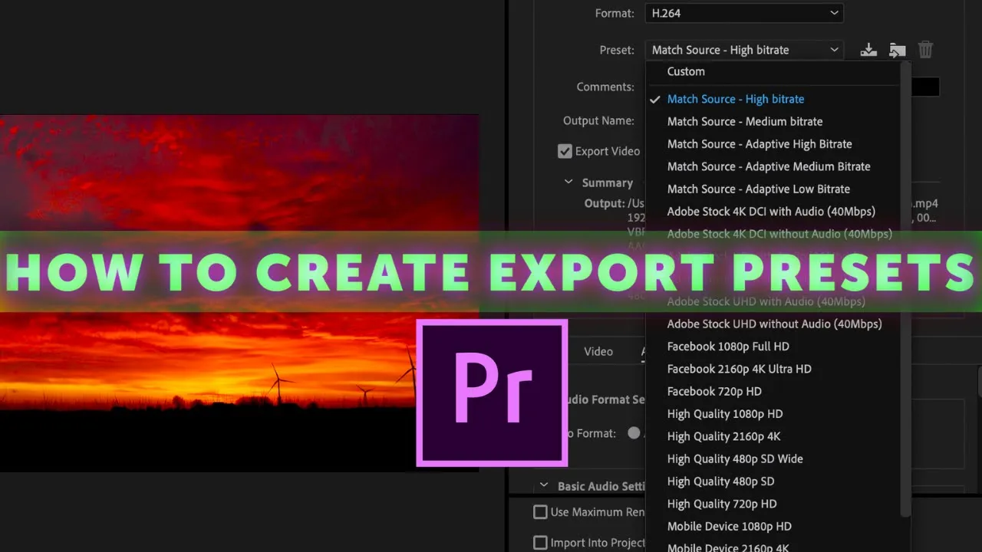Collapse the Basic Audio Settings section
Image resolution: width=982 pixels, height=552 pixels.
[544, 485]
